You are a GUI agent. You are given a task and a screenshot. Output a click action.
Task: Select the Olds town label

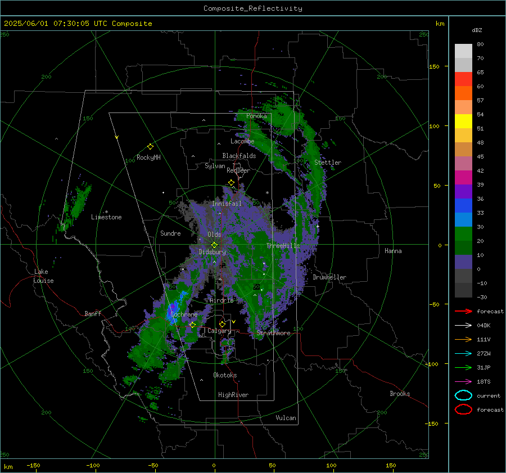(x=214, y=235)
